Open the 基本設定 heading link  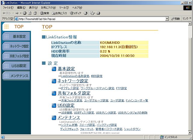[66, 69]
